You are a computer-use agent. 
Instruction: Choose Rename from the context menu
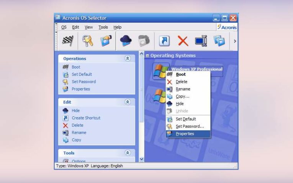tap(188, 89)
